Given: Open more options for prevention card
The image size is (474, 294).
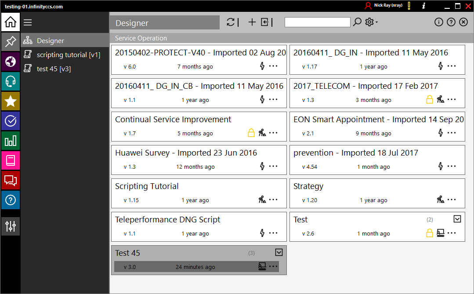Looking at the screenshot, I should pos(452,166).
